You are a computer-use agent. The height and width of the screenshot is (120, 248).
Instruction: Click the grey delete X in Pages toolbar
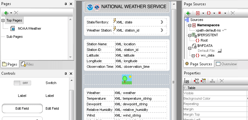coord(16,13)
